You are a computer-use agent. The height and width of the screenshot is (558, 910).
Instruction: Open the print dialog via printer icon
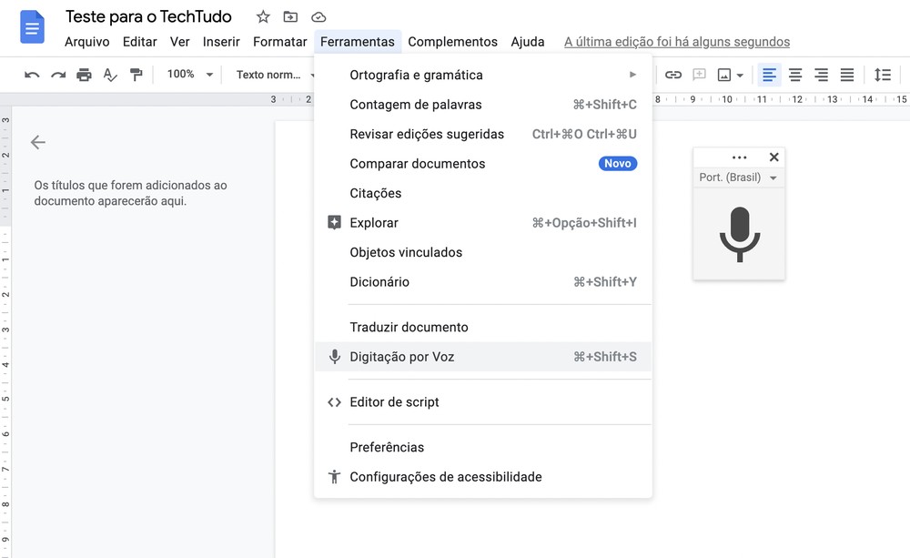coord(84,74)
